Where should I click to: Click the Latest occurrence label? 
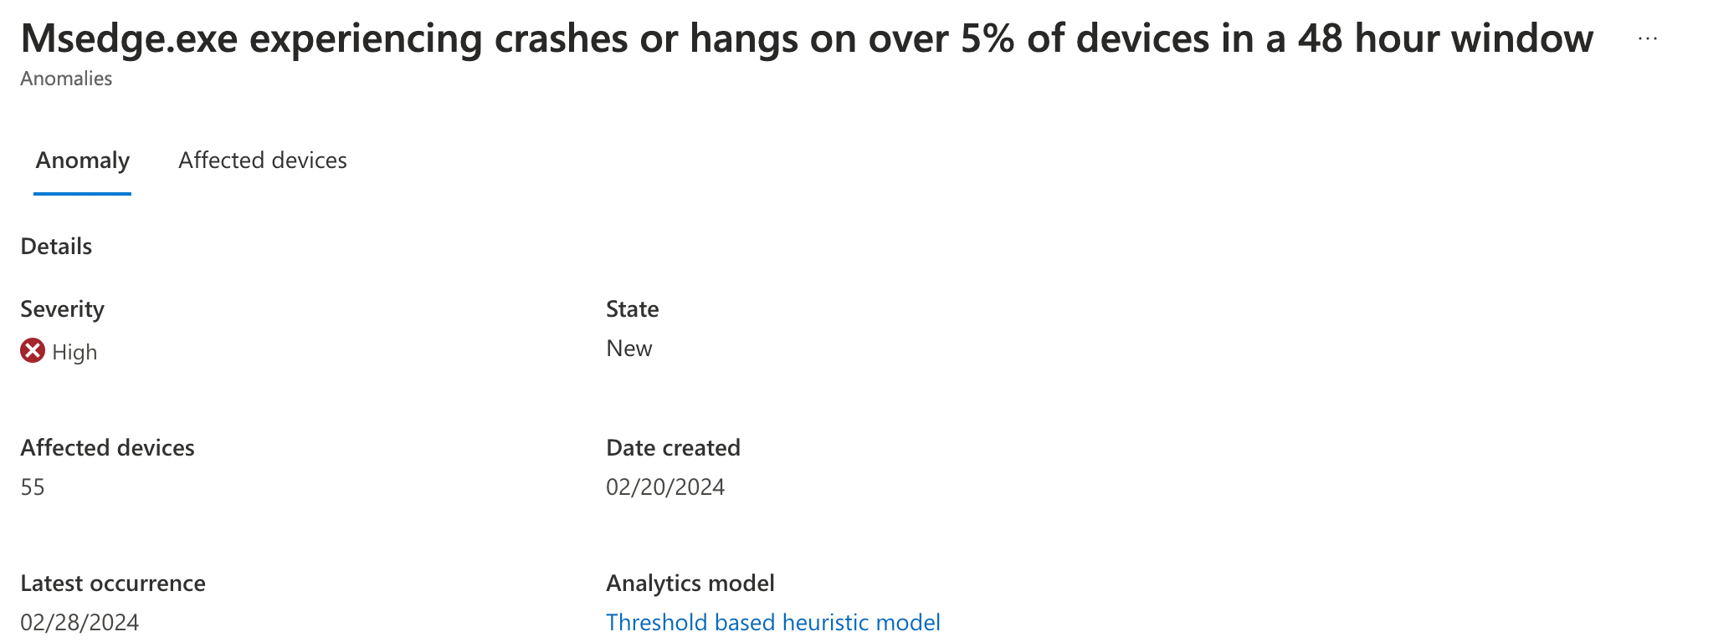112,583
